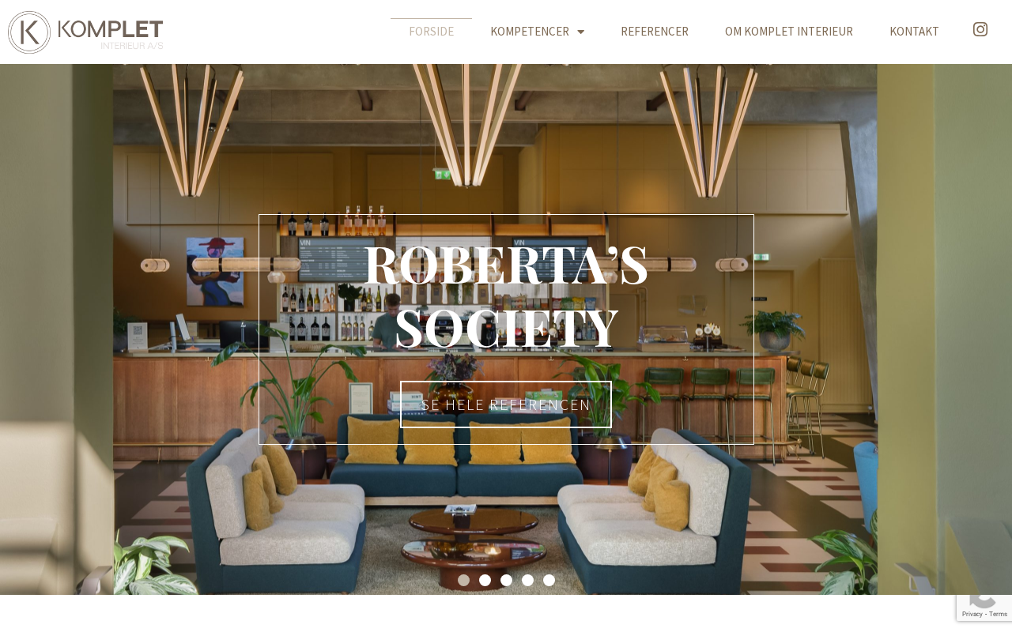Open the Referencer page

point(655,32)
